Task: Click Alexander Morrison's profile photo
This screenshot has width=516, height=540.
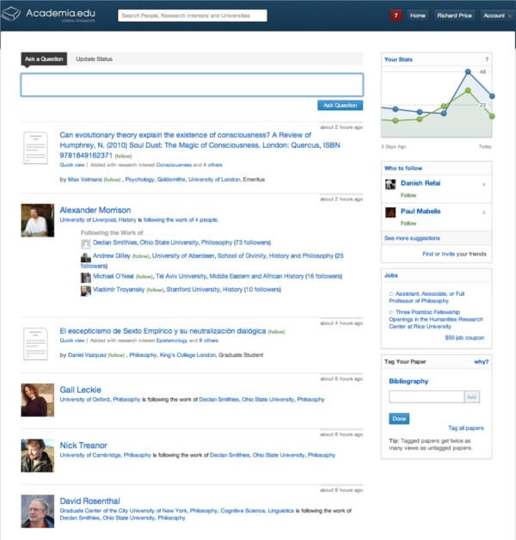Action: click(x=37, y=220)
